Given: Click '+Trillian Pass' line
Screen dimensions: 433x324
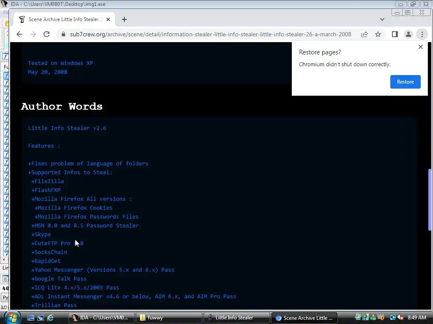Looking at the screenshot, I should pos(54,305).
